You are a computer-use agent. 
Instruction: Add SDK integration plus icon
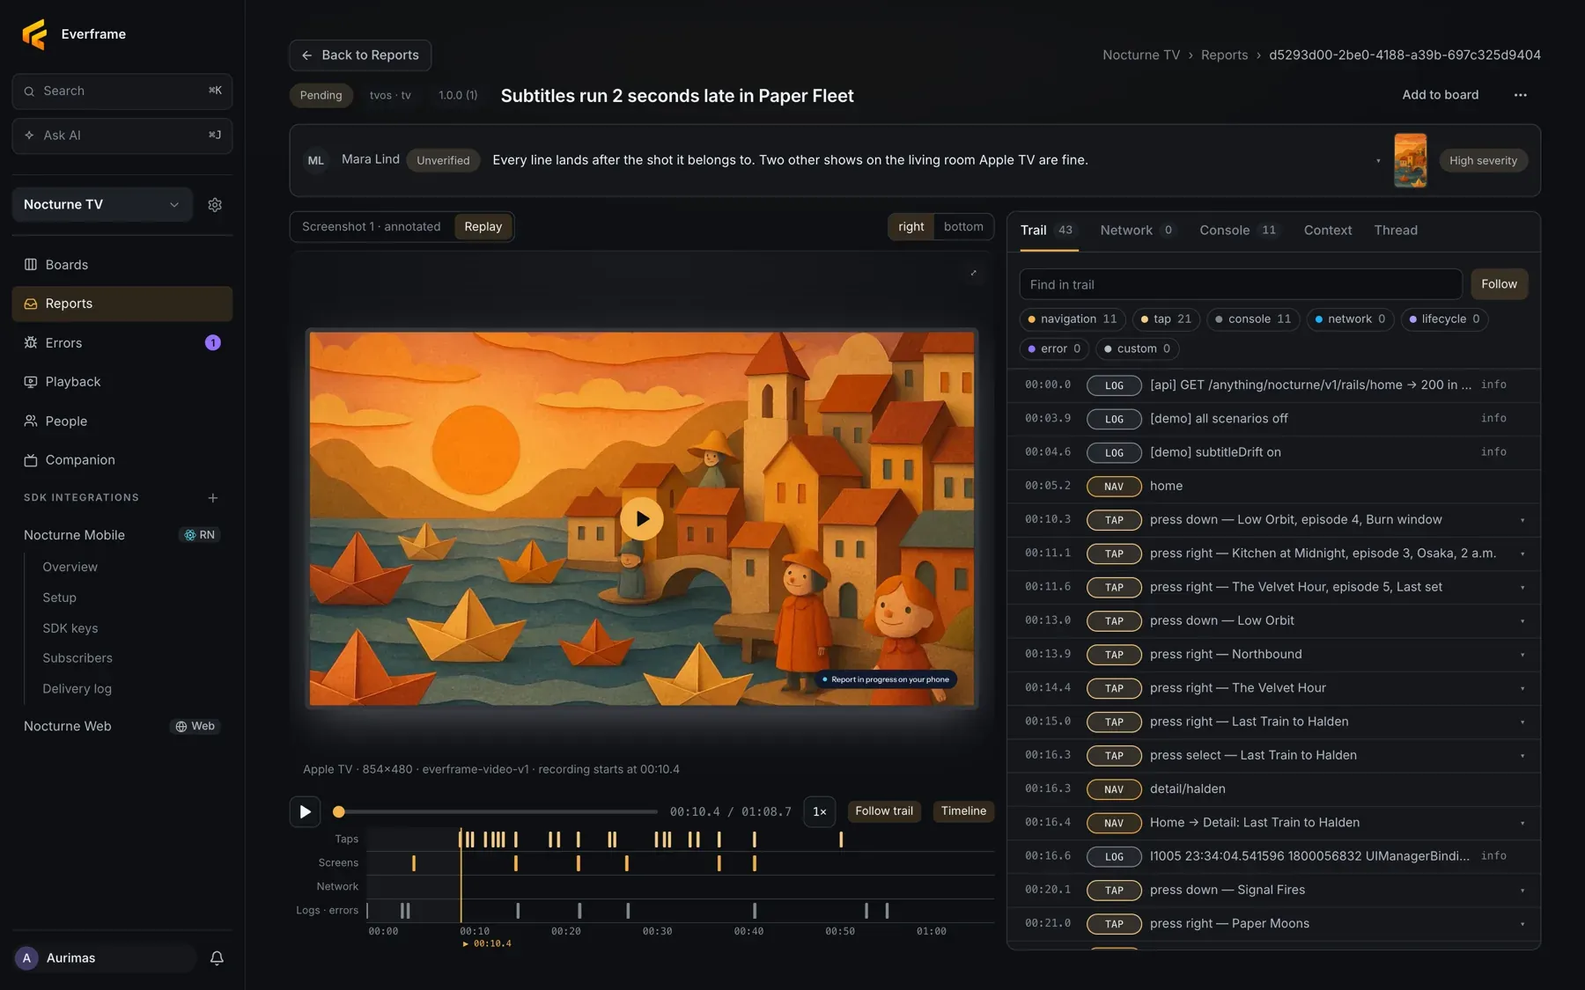pyautogui.click(x=213, y=498)
